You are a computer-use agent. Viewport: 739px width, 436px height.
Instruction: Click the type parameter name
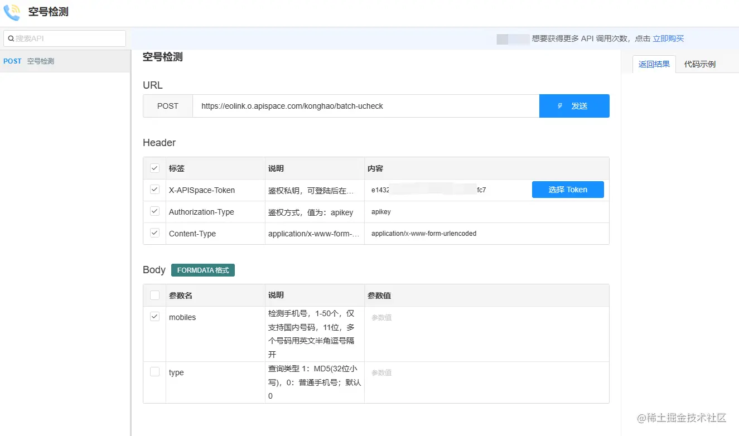(x=176, y=372)
